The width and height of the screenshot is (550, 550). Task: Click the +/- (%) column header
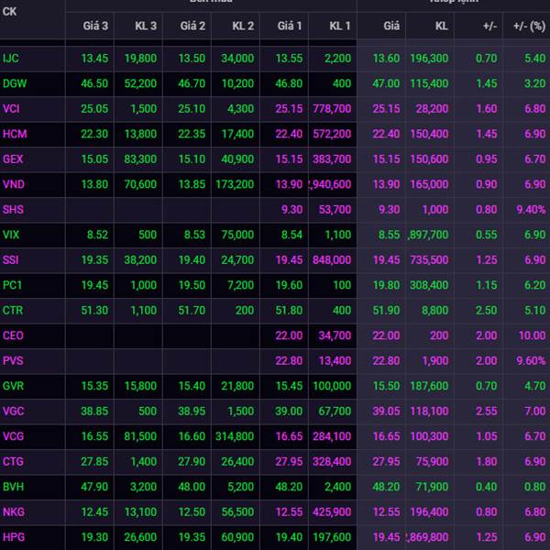529,26
